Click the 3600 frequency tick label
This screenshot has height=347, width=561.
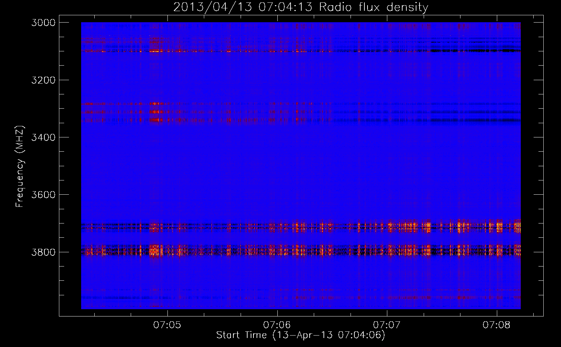tap(43, 195)
